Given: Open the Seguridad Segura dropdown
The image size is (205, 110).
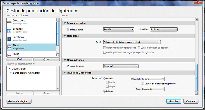Looking at the screenshot, I should tap(153, 79).
